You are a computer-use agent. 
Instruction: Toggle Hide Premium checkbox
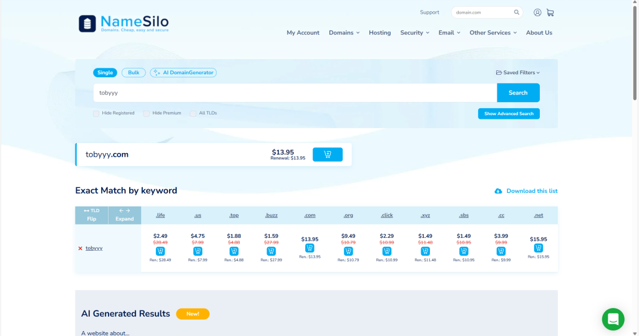tap(146, 113)
